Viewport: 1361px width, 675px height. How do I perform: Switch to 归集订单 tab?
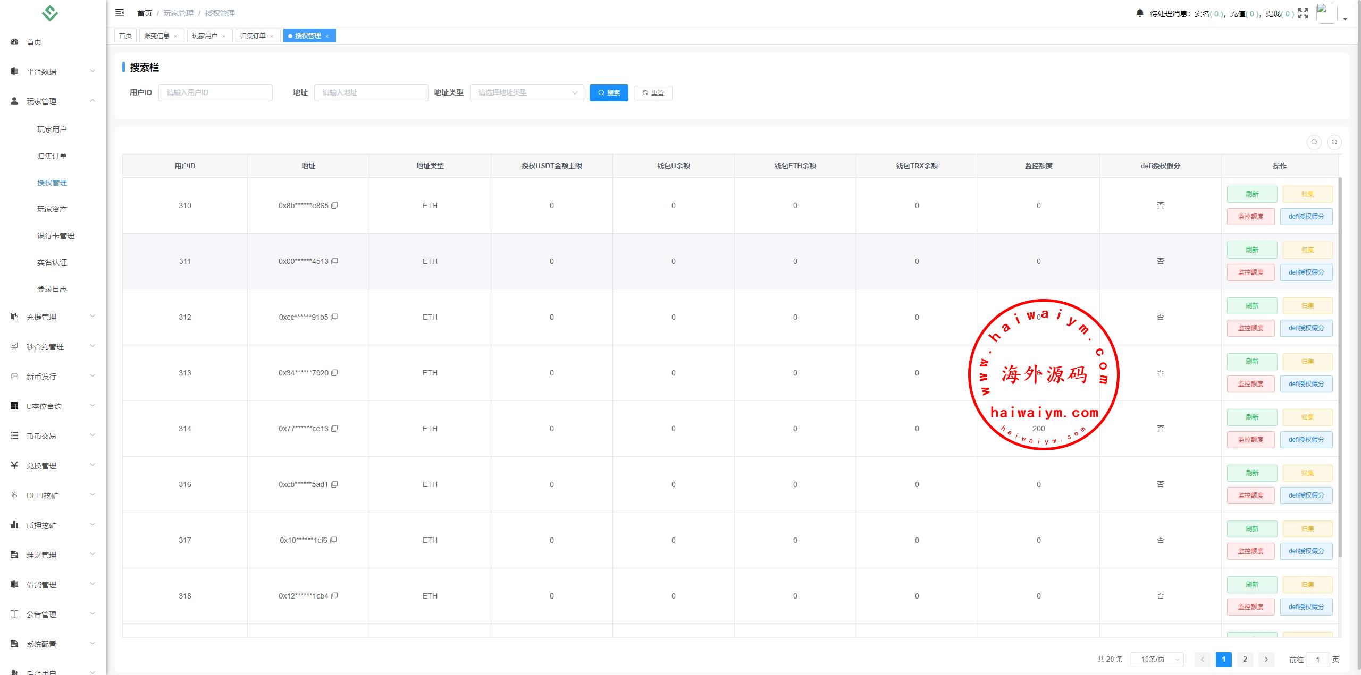point(253,36)
